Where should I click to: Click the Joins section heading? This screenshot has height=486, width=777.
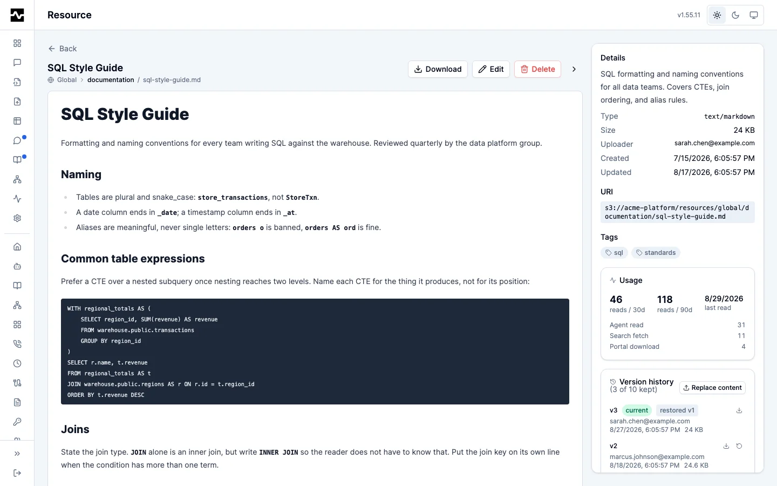(x=75, y=429)
